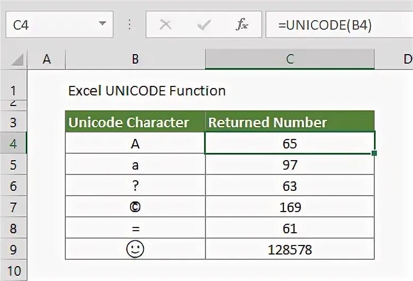Image resolution: width=413 pixels, height=281 pixels.
Task: Click the Enter checkmark icon in formula bar
Action: [x=204, y=25]
